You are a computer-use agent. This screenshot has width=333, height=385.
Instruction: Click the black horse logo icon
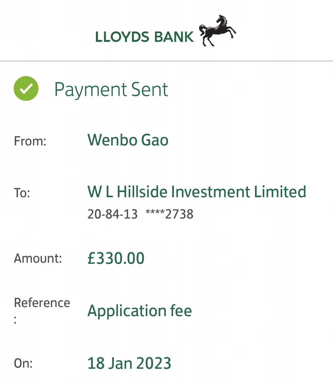217,30
